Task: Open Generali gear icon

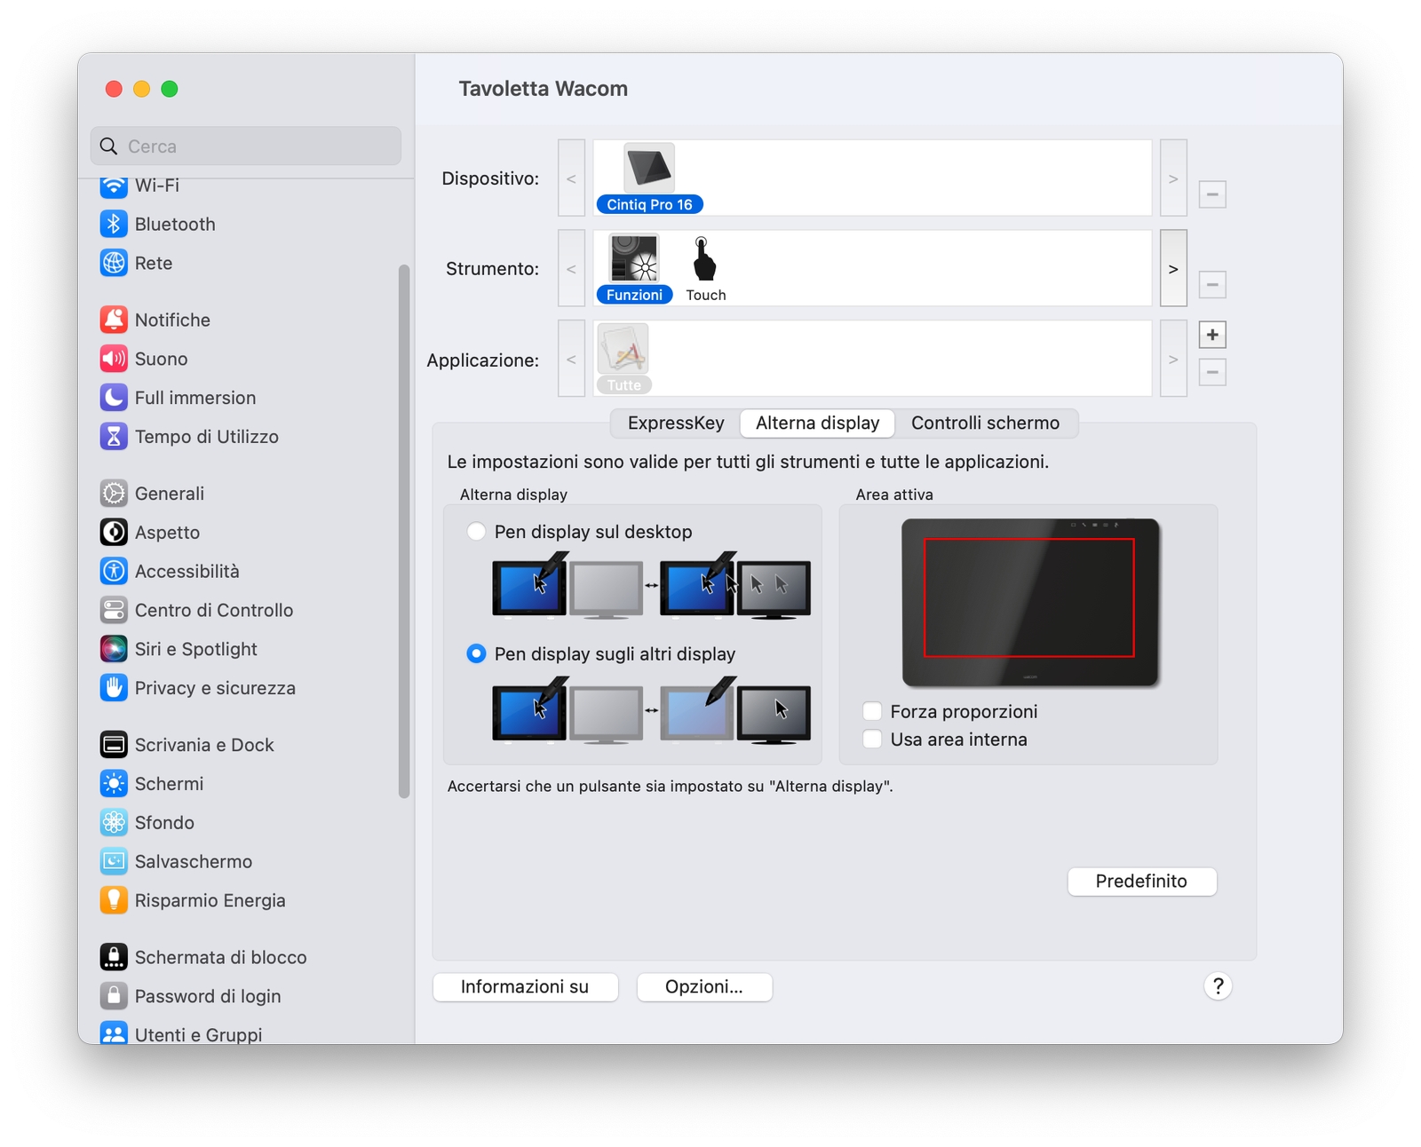Action: tap(114, 494)
